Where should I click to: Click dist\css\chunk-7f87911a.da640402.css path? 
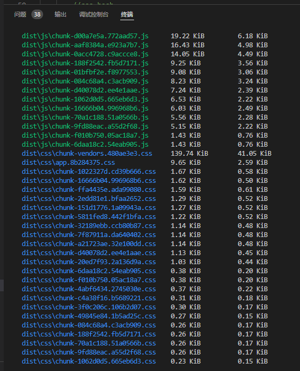coord(89,235)
